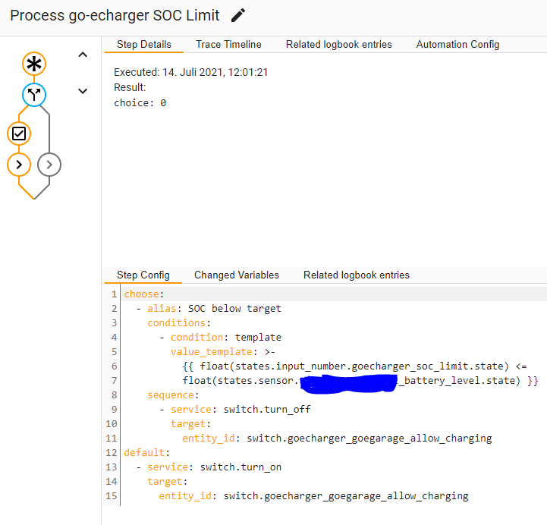Open the lower Related logbook entries tab
Viewport: 547px width, 525px height.
[x=356, y=275]
